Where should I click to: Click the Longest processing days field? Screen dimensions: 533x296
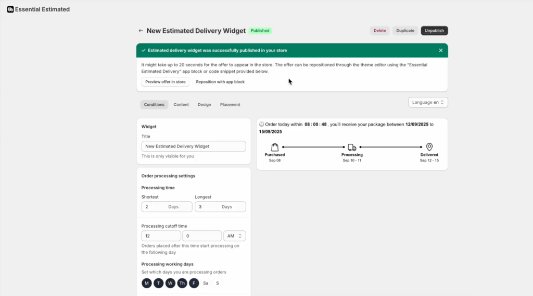coord(220,207)
